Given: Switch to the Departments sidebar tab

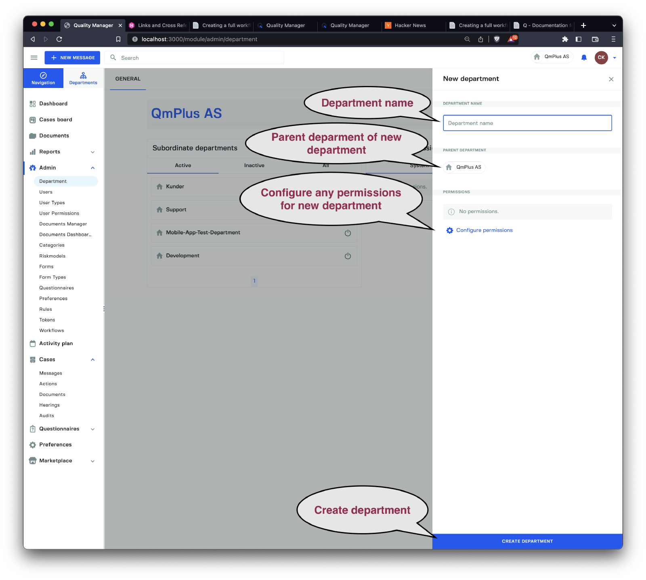Looking at the screenshot, I should 83,78.
